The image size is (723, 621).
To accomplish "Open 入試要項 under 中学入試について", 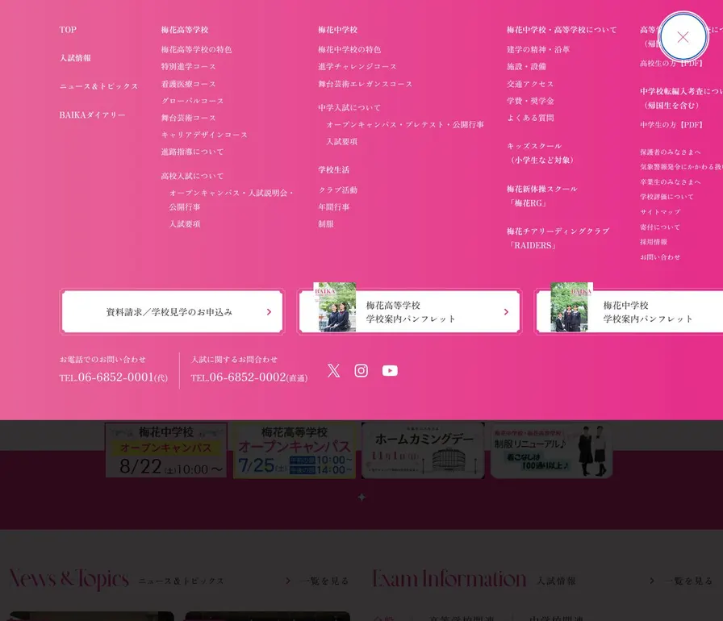I will (341, 141).
